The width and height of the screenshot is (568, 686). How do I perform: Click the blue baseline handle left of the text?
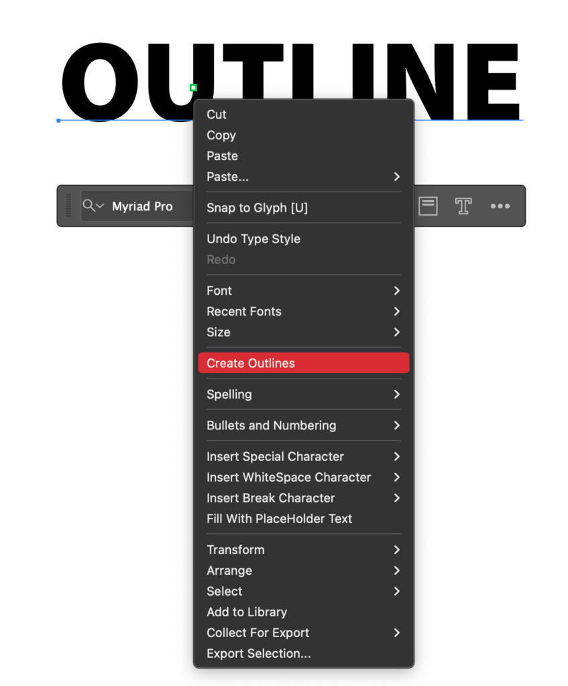(x=58, y=121)
